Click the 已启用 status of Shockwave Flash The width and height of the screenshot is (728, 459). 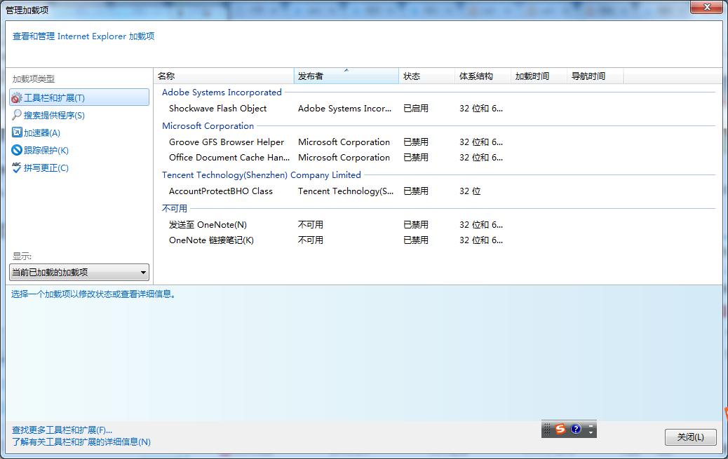tap(415, 108)
